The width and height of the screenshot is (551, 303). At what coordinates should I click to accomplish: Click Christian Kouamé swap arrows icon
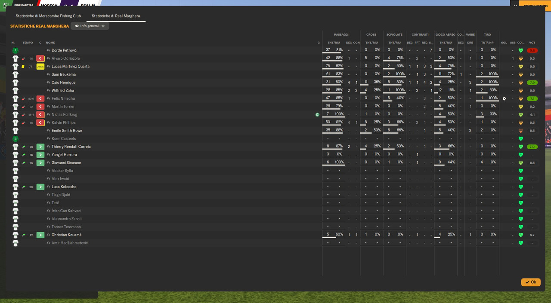point(23,235)
